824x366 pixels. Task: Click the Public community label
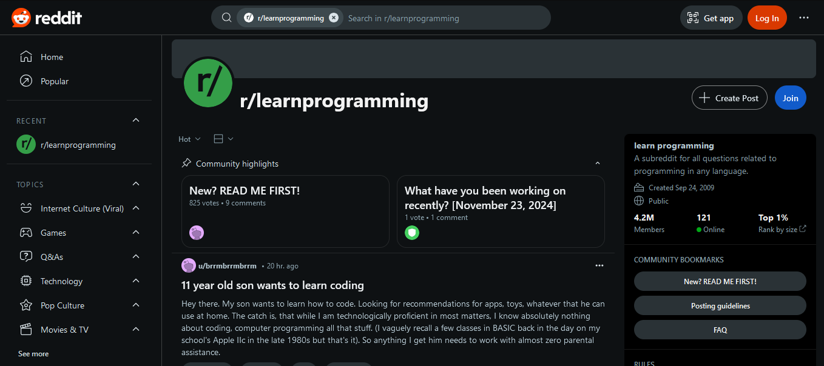pos(658,201)
